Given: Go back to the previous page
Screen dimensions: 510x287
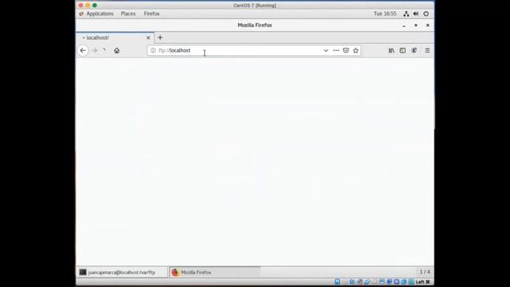Looking at the screenshot, I should pyautogui.click(x=83, y=50).
